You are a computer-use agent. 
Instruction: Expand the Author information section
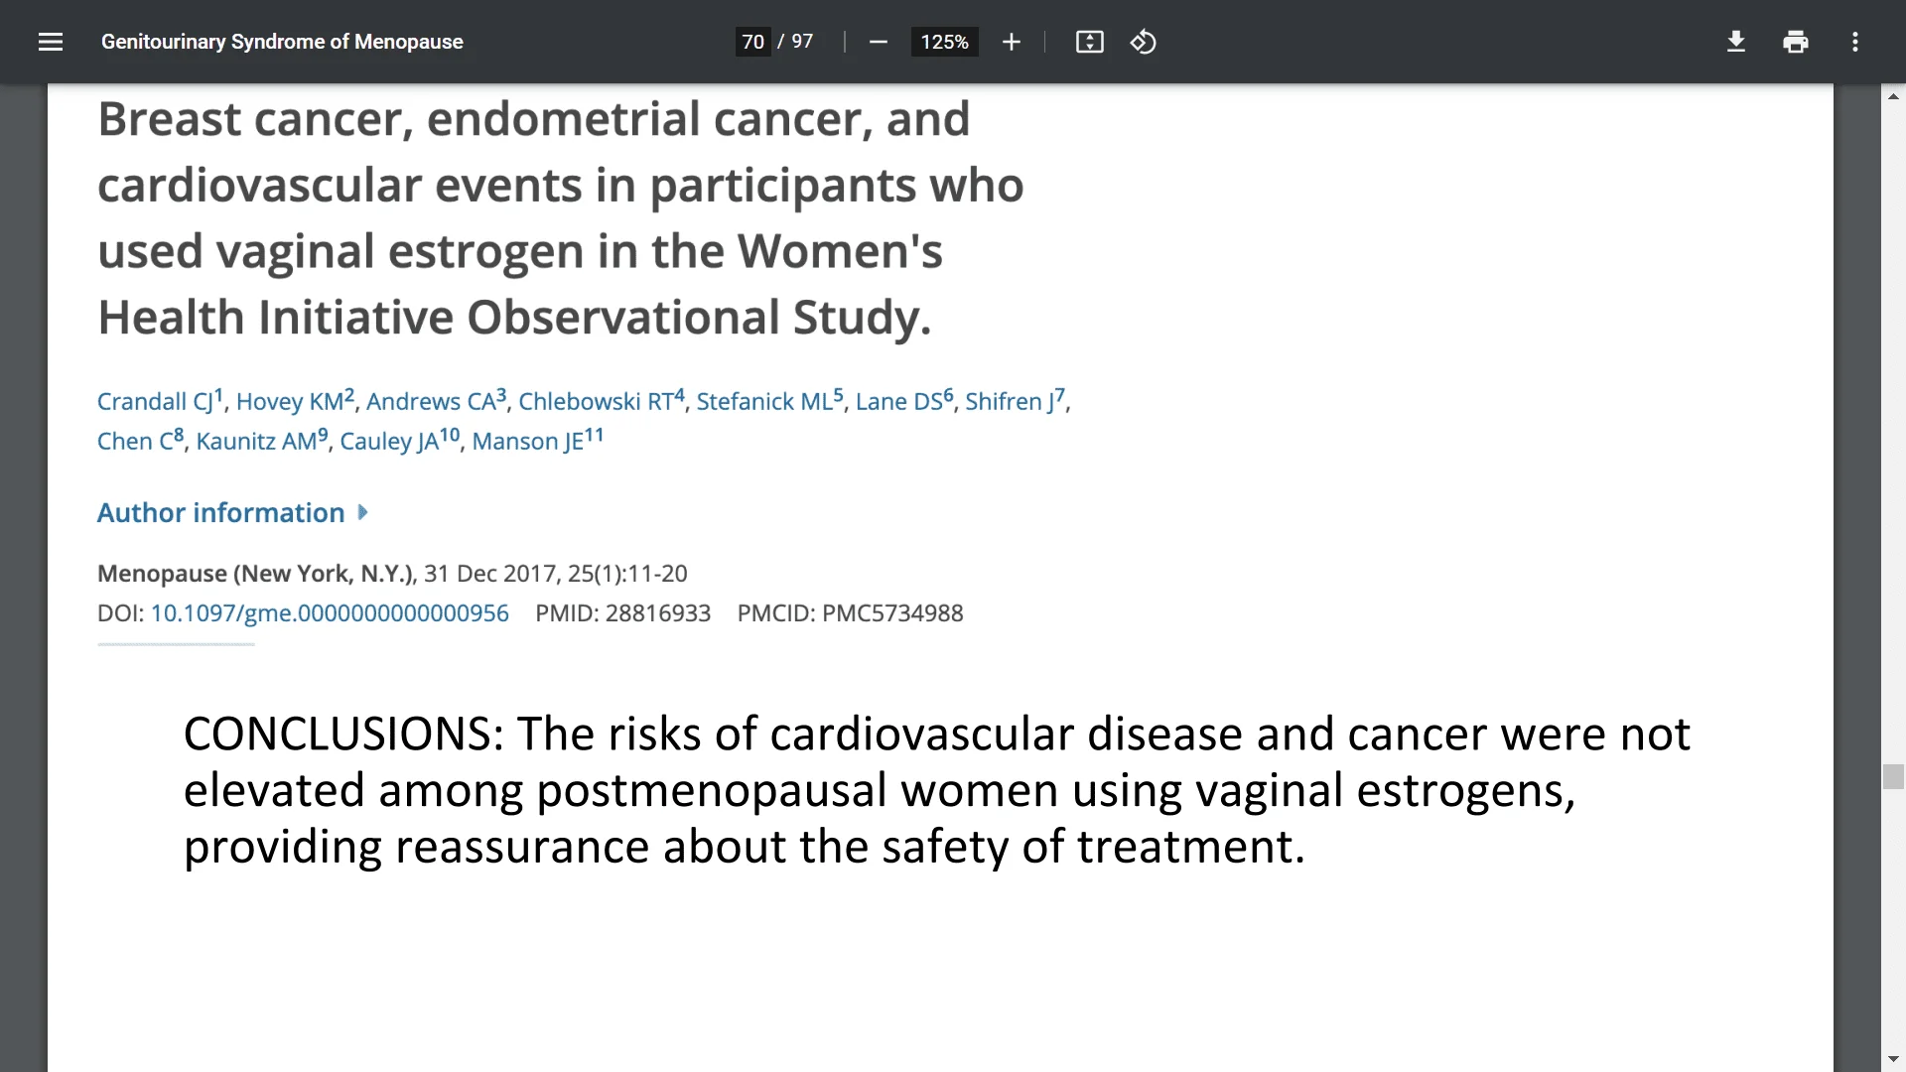point(232,512)
